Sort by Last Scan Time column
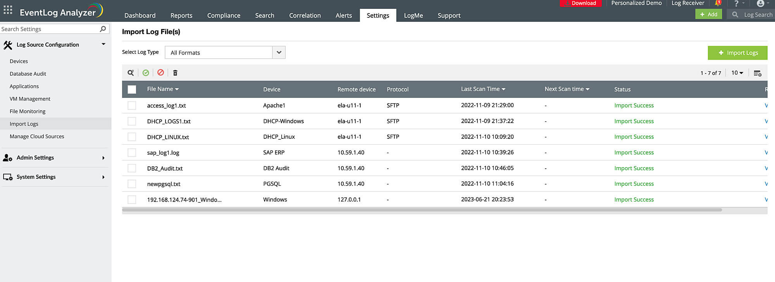This screenshot has height=282, width=775. [483, 89]
